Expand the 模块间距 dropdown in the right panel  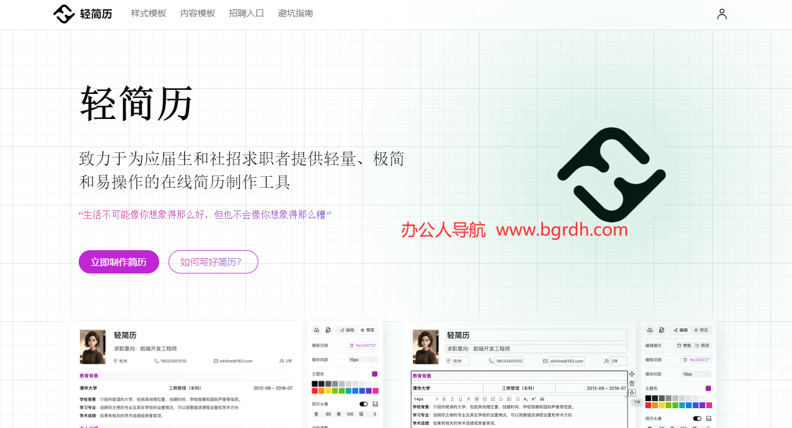tap(696, 374)
